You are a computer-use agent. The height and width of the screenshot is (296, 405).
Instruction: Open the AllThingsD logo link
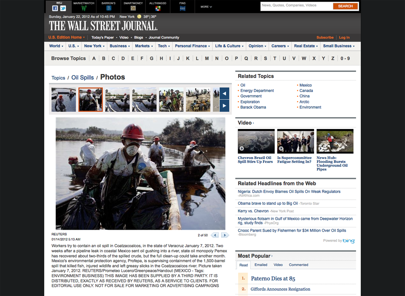158,8
